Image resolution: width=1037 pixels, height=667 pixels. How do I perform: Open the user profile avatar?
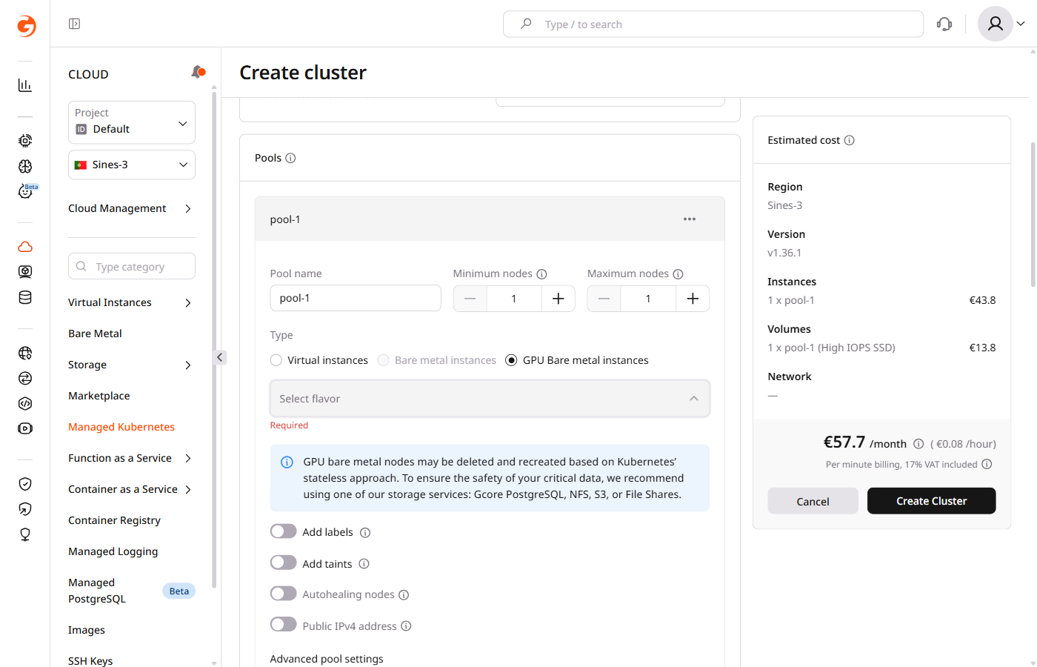click(x=996, y=24)
